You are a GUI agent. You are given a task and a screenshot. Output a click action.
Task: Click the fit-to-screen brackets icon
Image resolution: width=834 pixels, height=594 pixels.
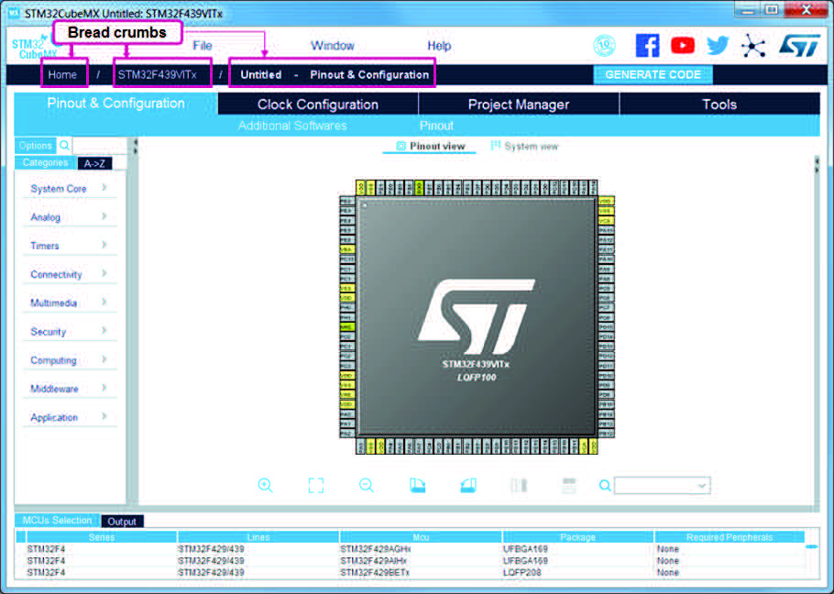316,485
